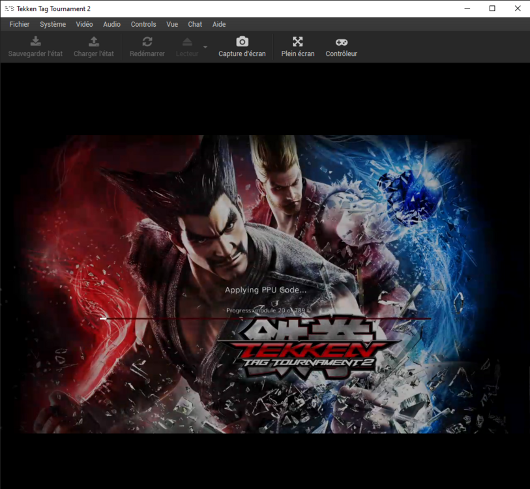Select the Vidéo menu
The height and width of the screenshot is (489, 530).
(x=84, y=24)
